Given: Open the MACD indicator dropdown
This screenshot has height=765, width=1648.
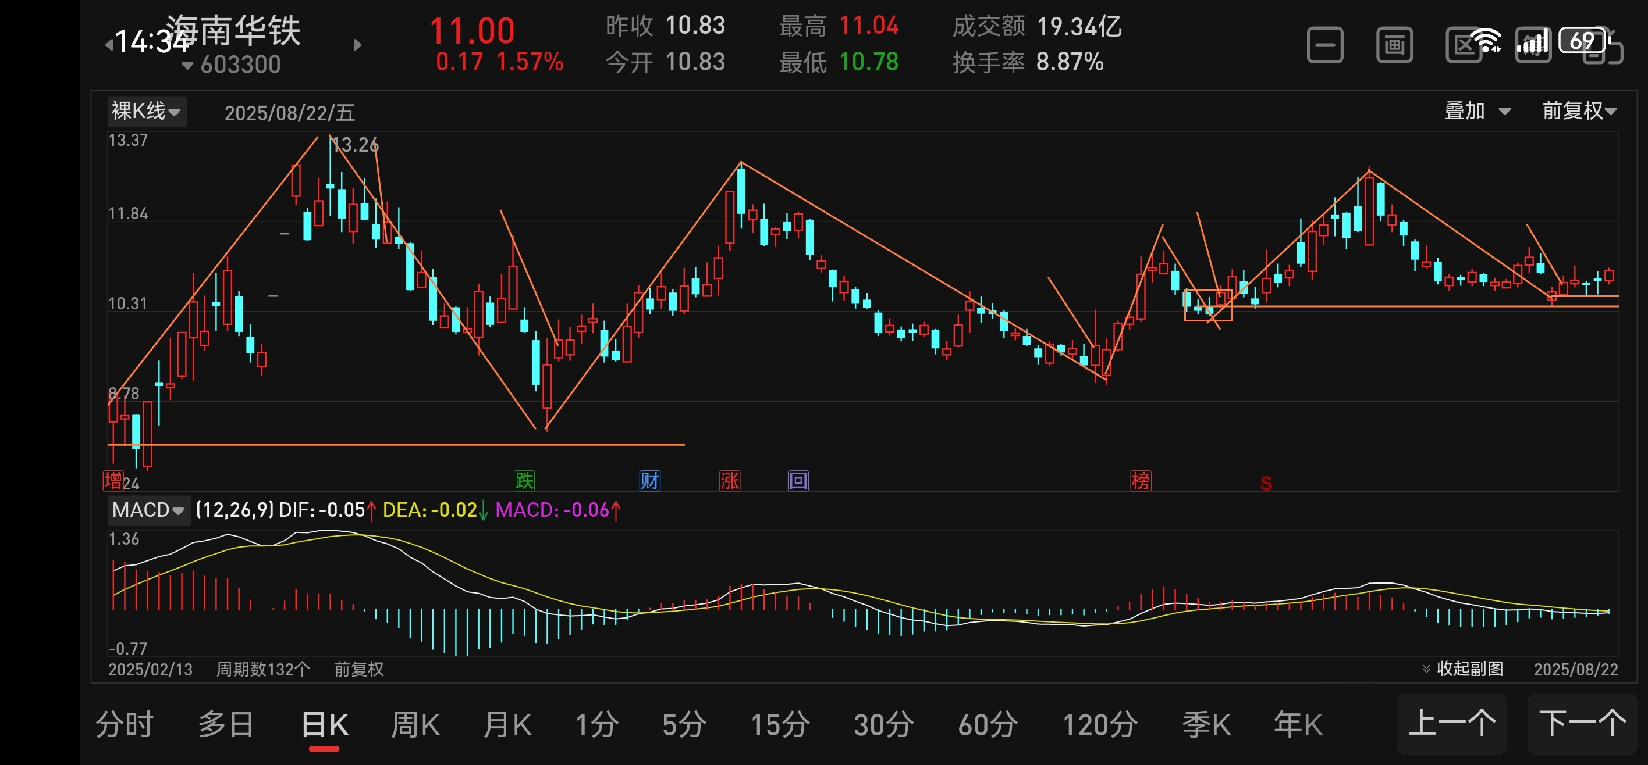Looking at the screenshot, I should pos(148,510).
